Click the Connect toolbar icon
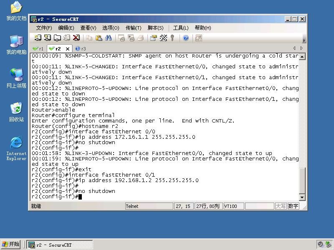Viewport: 334px width, 250px height. [38, 38]
